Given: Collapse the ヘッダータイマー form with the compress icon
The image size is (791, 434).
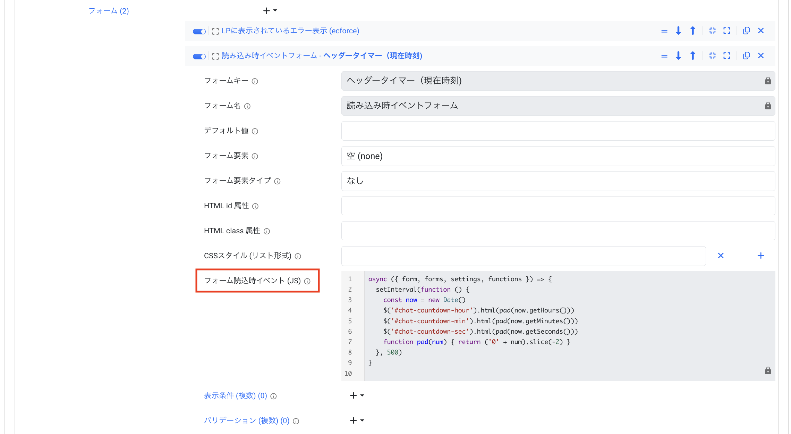Looking at the screenshot, I should [x=712, y=56].
